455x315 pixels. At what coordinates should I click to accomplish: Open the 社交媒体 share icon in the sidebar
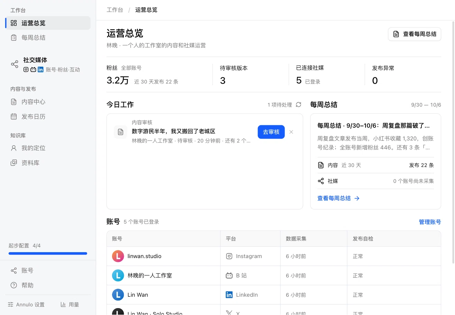[x=15, y=64]
